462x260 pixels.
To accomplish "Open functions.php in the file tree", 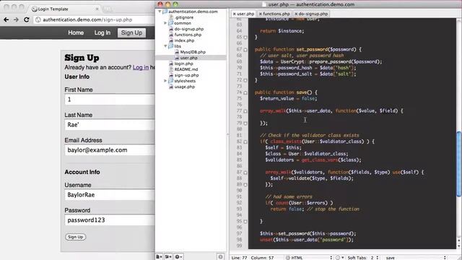I will click(x=188, y=35).
